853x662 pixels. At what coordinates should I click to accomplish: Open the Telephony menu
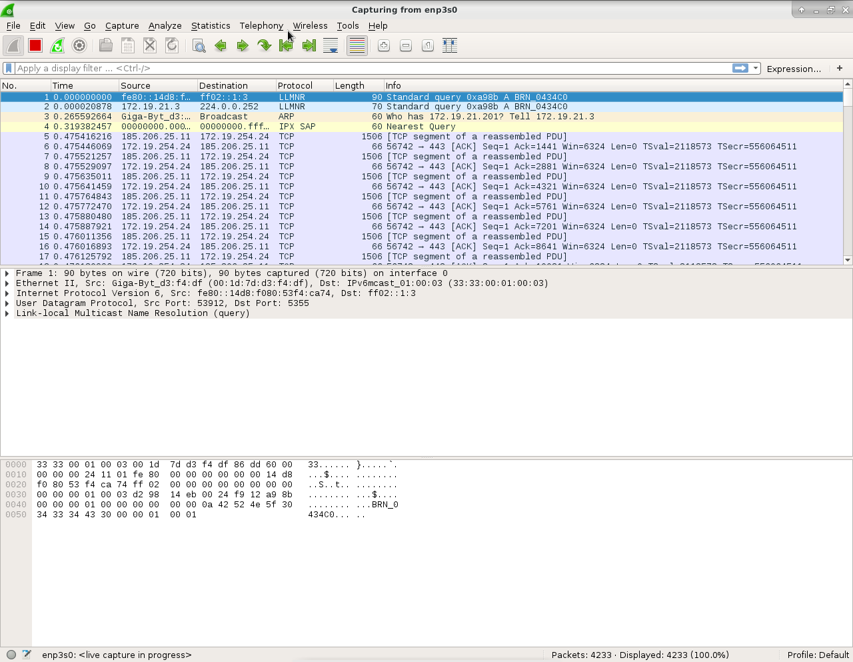(261, 25)
